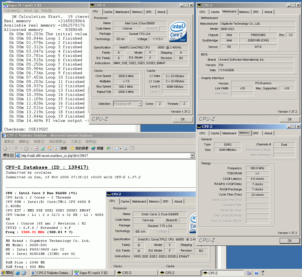The height and width of the screenshot is (277, 302).
Task: Open Memory tab in the CPU-Z processor window
Action: (137, 12)
